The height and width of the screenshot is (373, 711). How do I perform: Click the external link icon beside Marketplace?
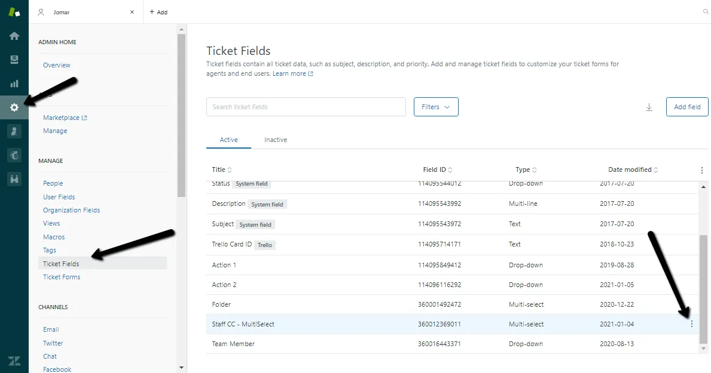84,118
